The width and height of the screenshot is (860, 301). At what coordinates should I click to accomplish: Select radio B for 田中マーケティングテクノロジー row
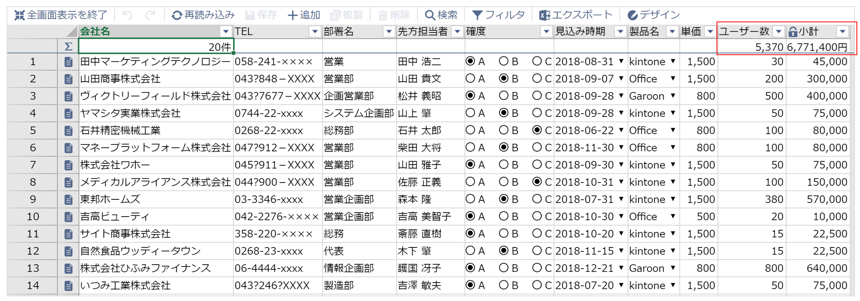tap(504, 61)
